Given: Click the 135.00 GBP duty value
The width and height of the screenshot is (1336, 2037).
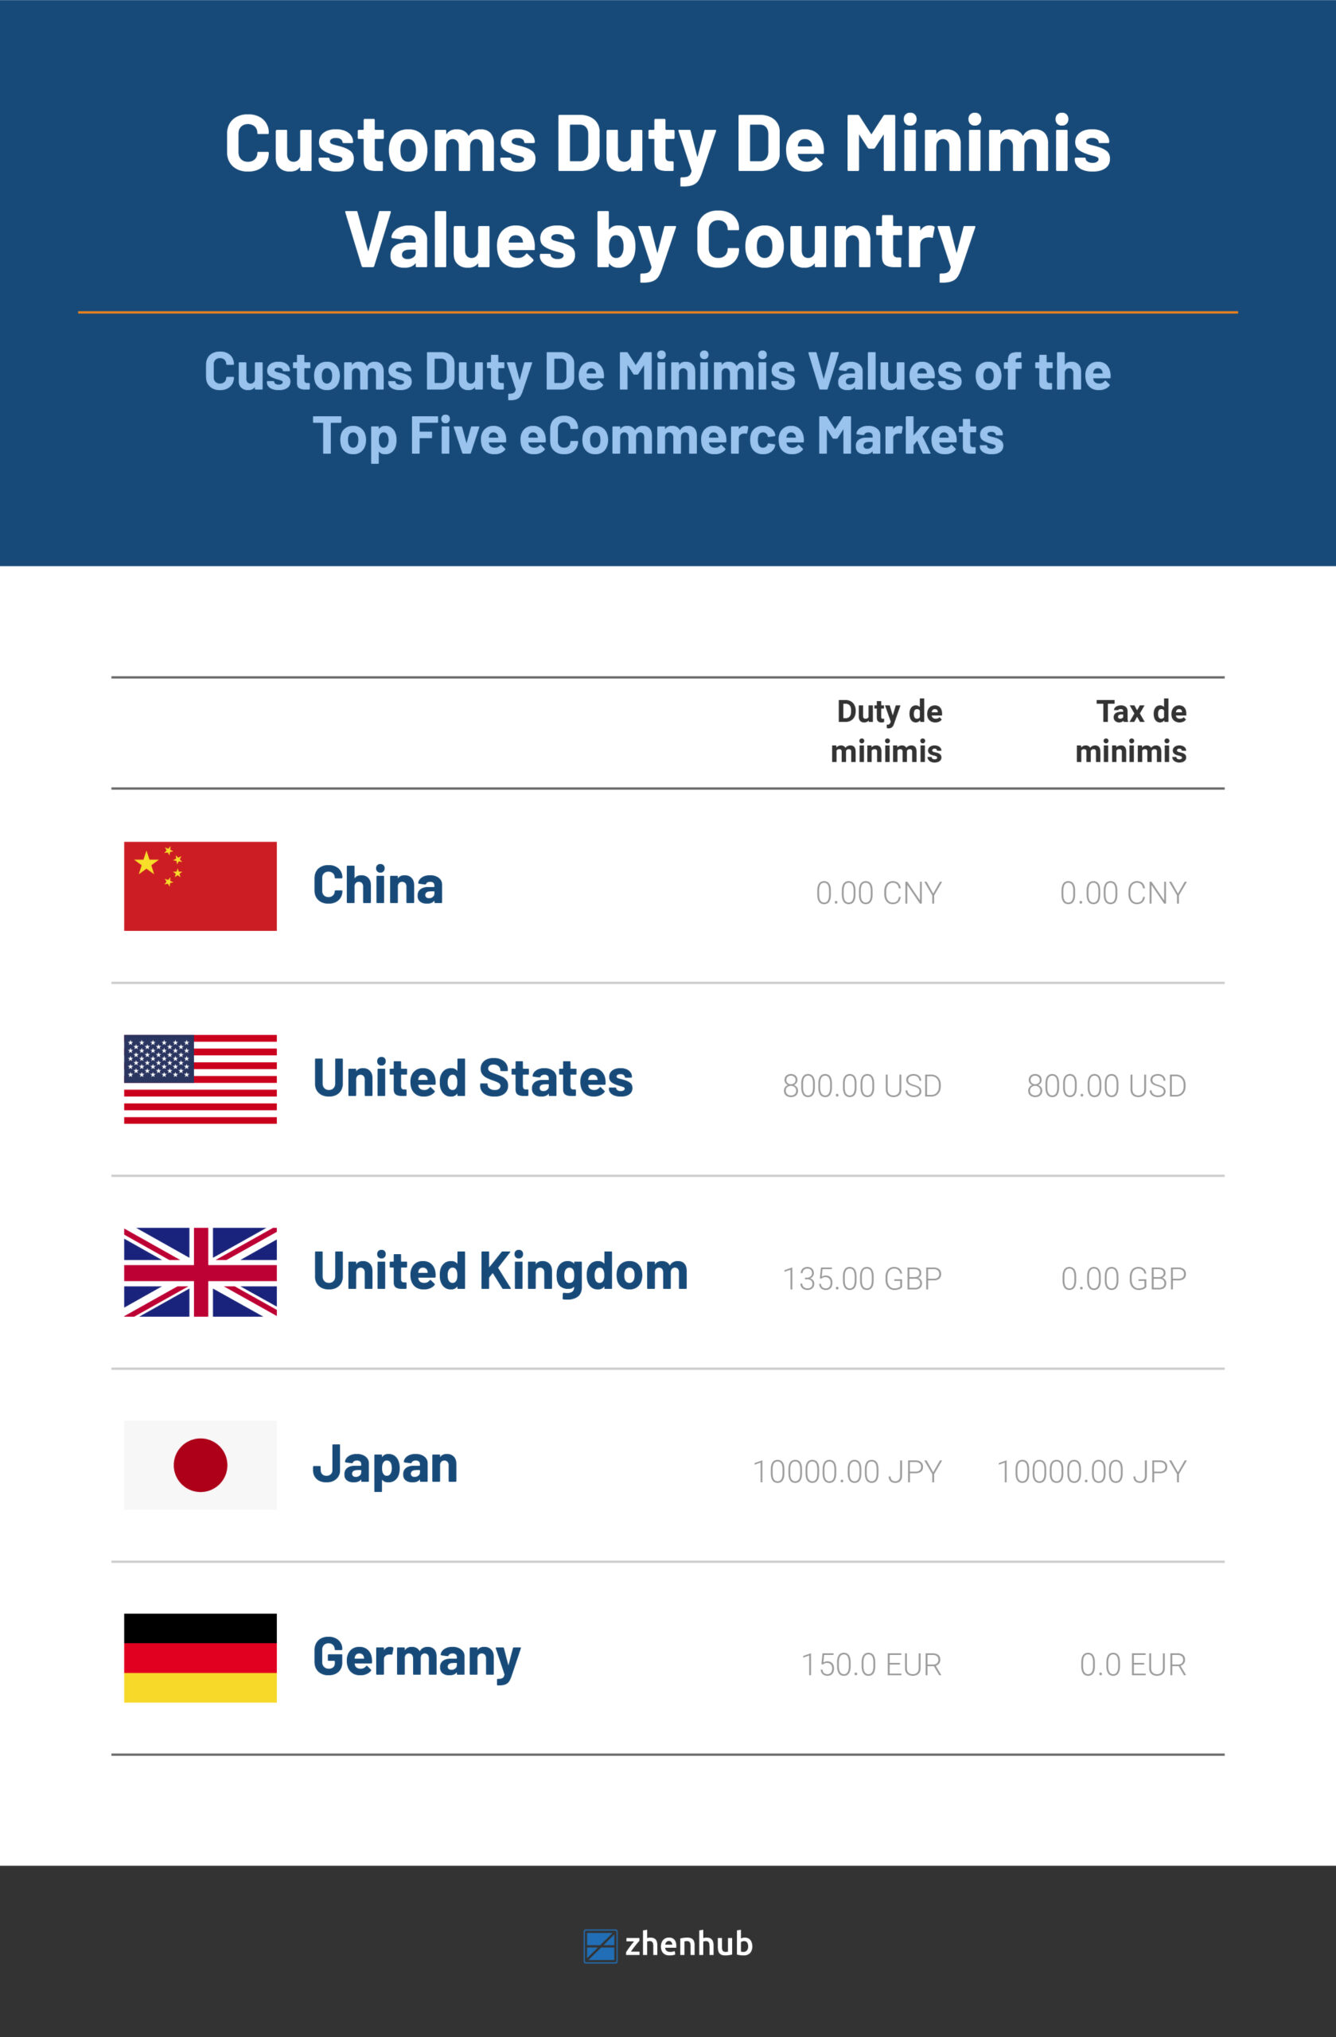Looking at the screenshot, I should [862, 1279].
